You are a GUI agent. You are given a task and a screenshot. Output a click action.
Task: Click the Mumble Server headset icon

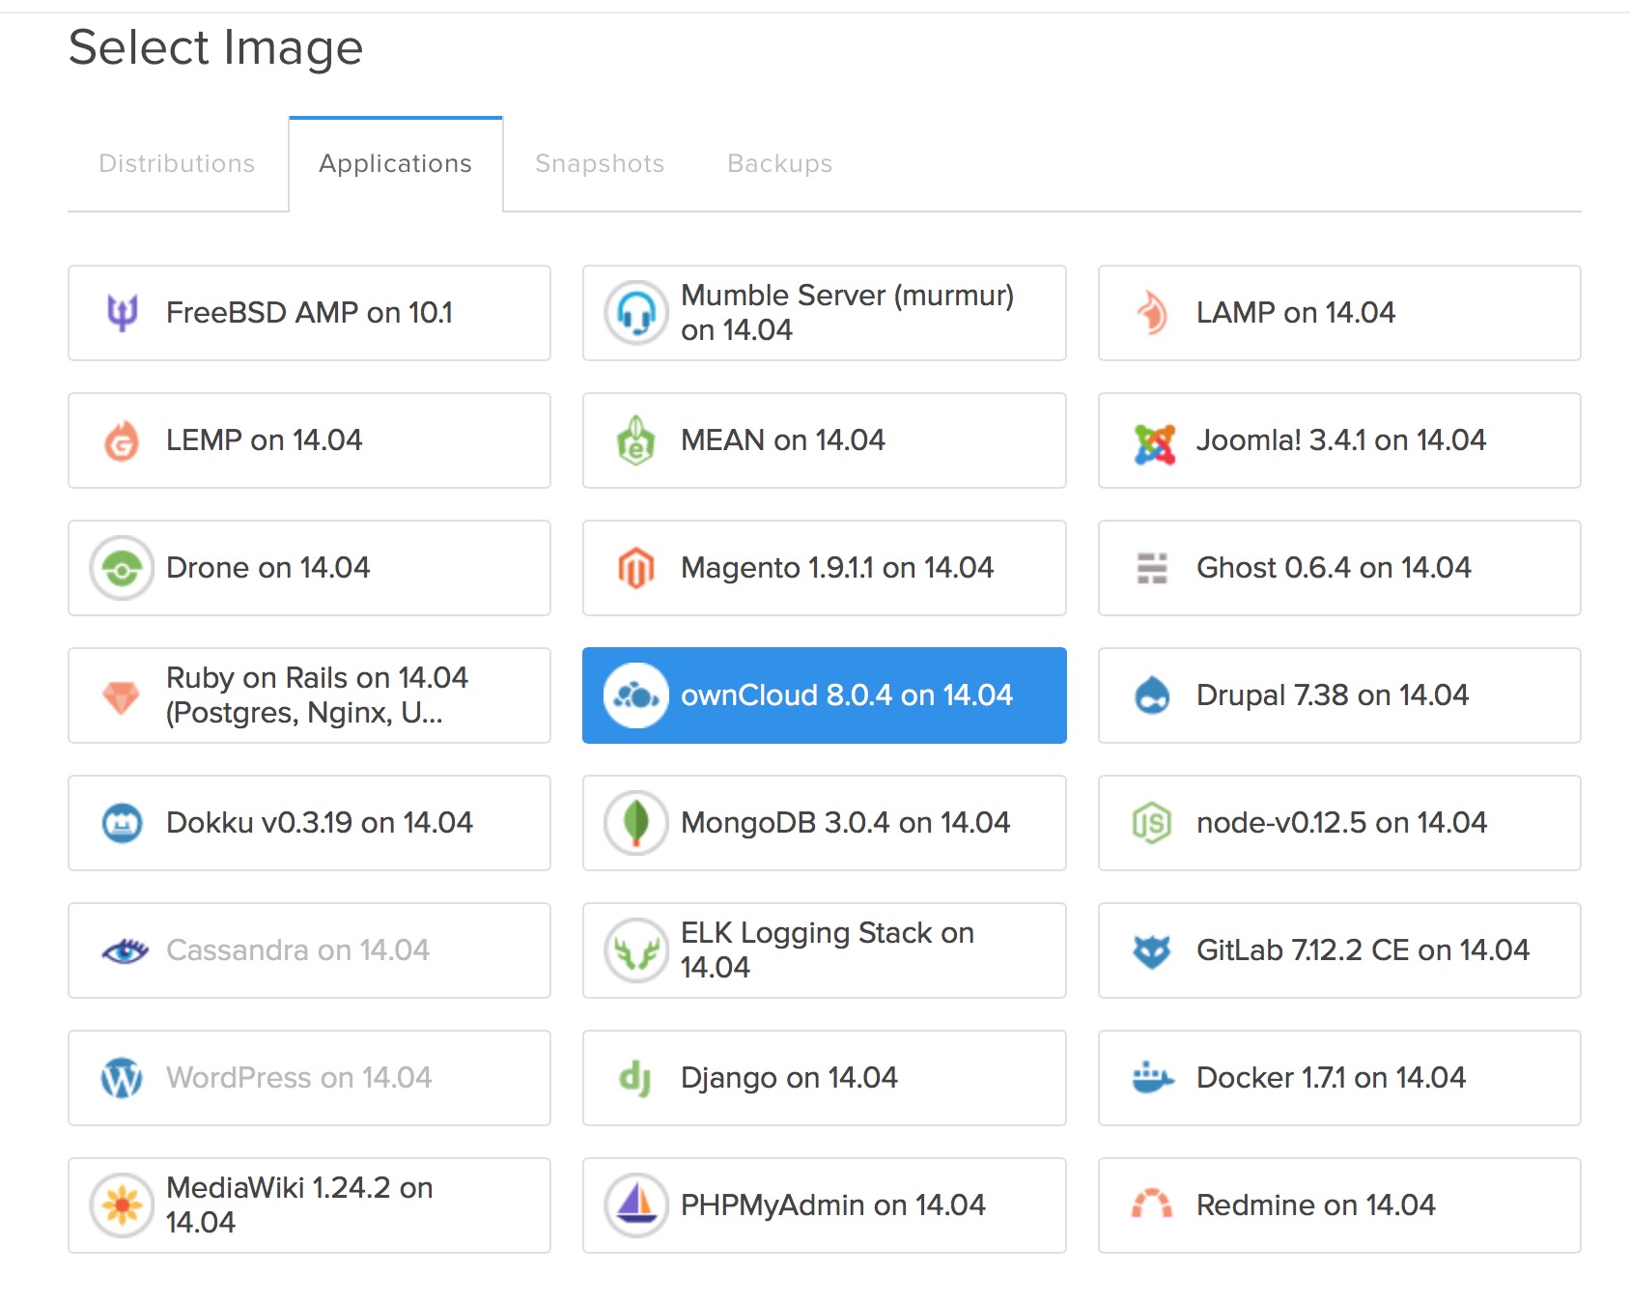(636, 313)
